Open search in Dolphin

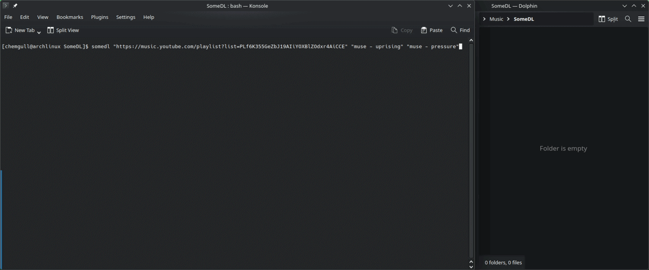click(628, 19)
